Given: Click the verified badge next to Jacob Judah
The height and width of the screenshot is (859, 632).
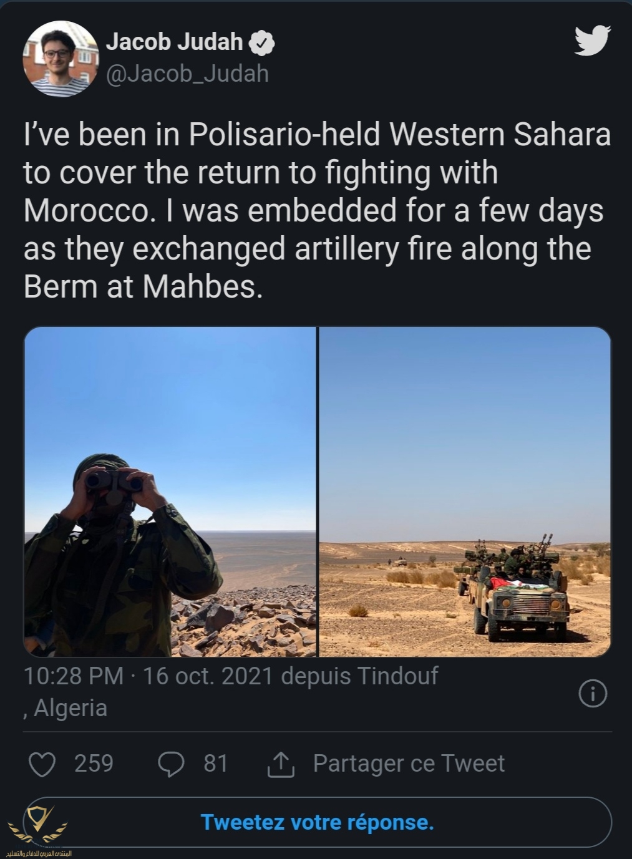Looking at the screenshot, I should [x=262, y=42].
